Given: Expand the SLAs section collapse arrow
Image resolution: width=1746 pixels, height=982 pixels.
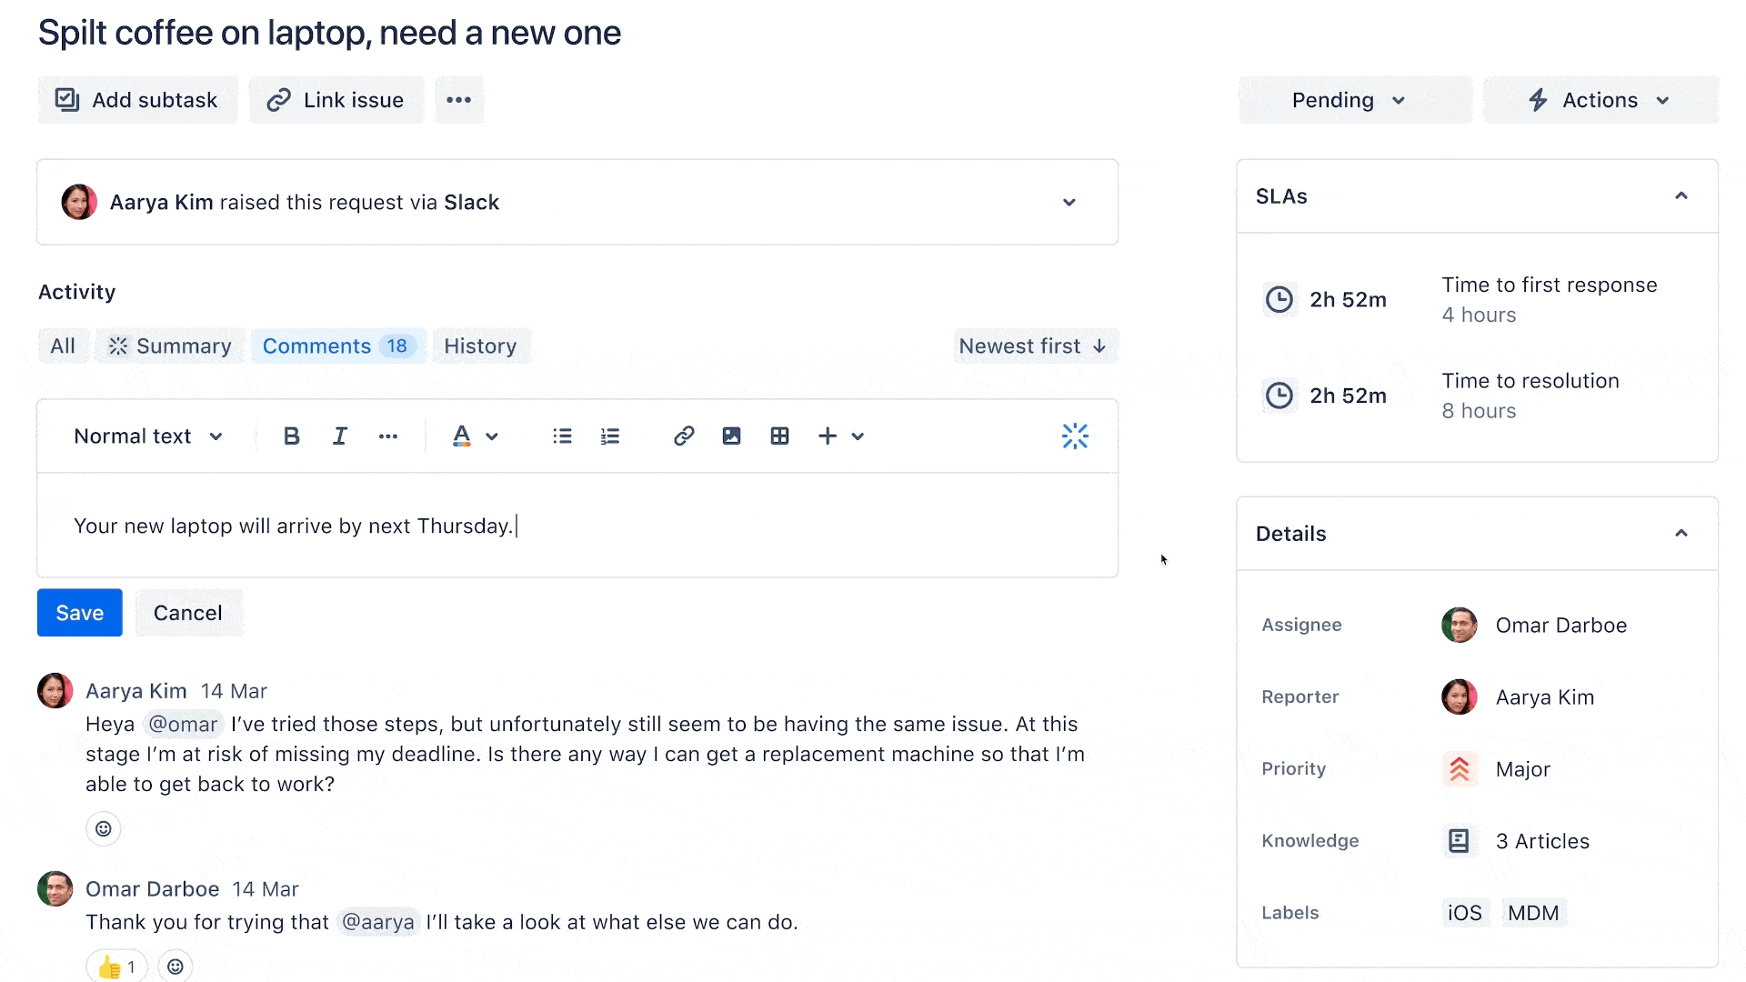Looking at the screenshot, I should pos(1680,195).
